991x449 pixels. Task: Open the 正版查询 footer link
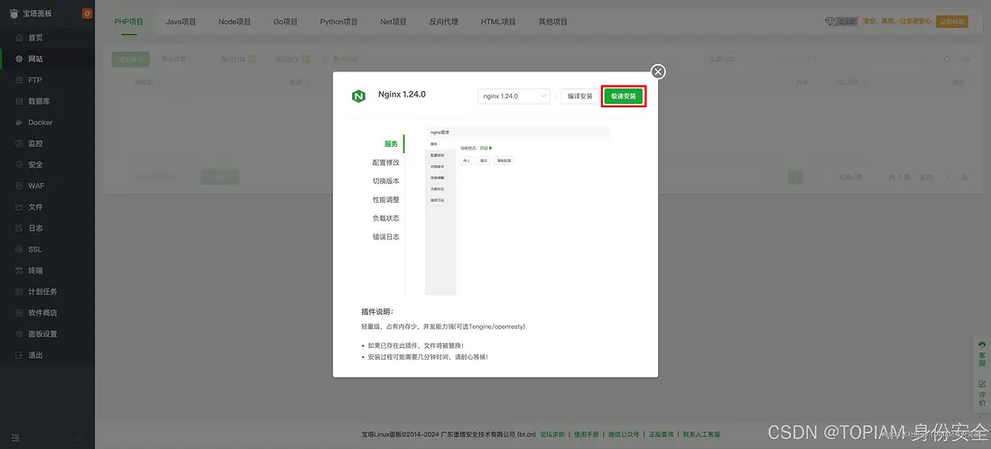661,435
